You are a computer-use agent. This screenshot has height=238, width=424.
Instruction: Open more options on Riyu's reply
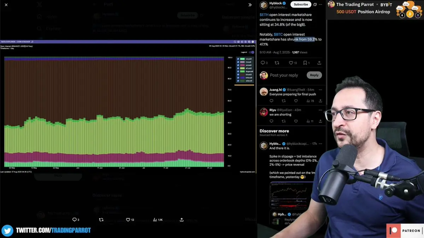pyautogui.click(x=320, y=110)
